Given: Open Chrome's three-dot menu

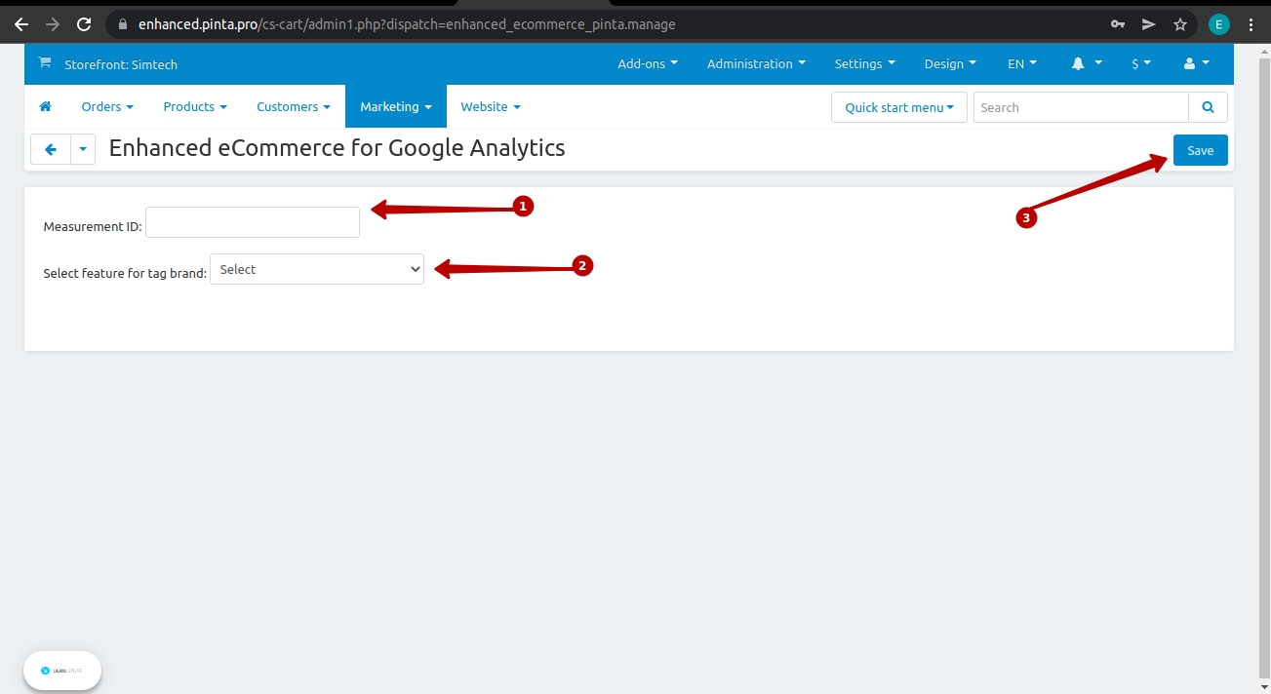Looking at the screenshot, I should click(1251, 24).
